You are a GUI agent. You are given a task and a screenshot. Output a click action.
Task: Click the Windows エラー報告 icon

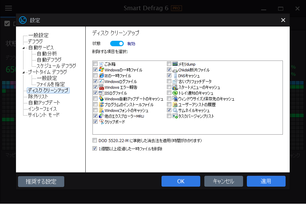coord(101,87)
